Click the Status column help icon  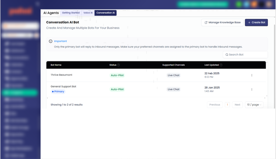point(119,65)
